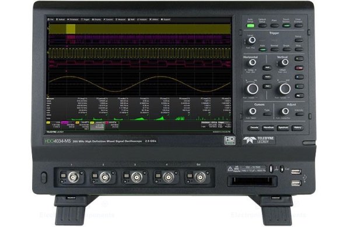Push the Cursors knob

click(x=253, y=111)
